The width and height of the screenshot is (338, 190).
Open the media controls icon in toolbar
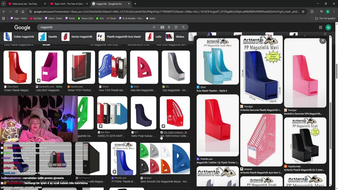point(321,12)
